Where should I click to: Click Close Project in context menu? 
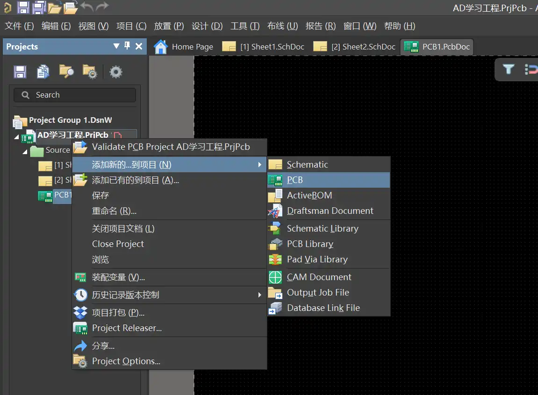pos(118,244)
